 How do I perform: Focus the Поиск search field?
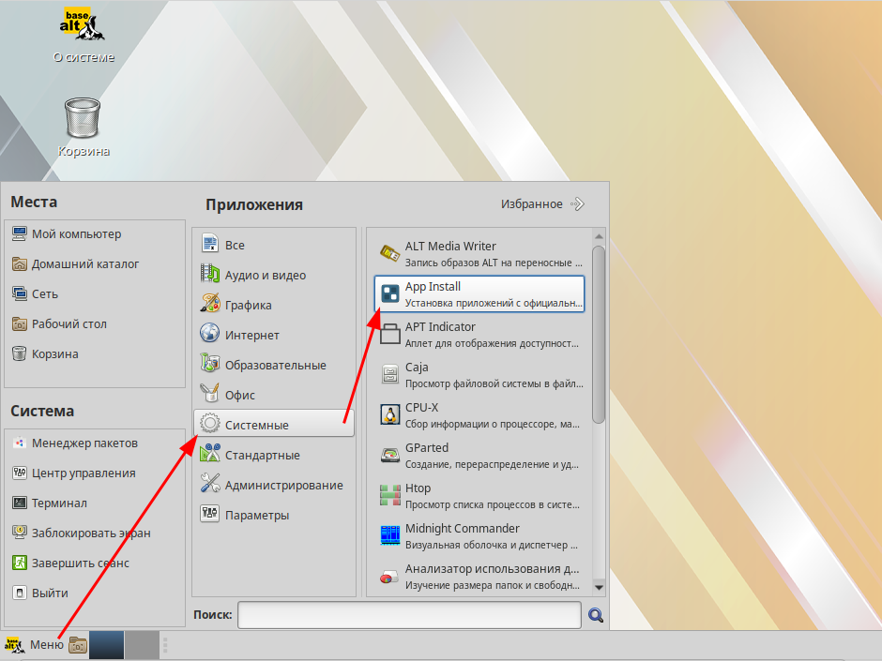coord(409,615)
